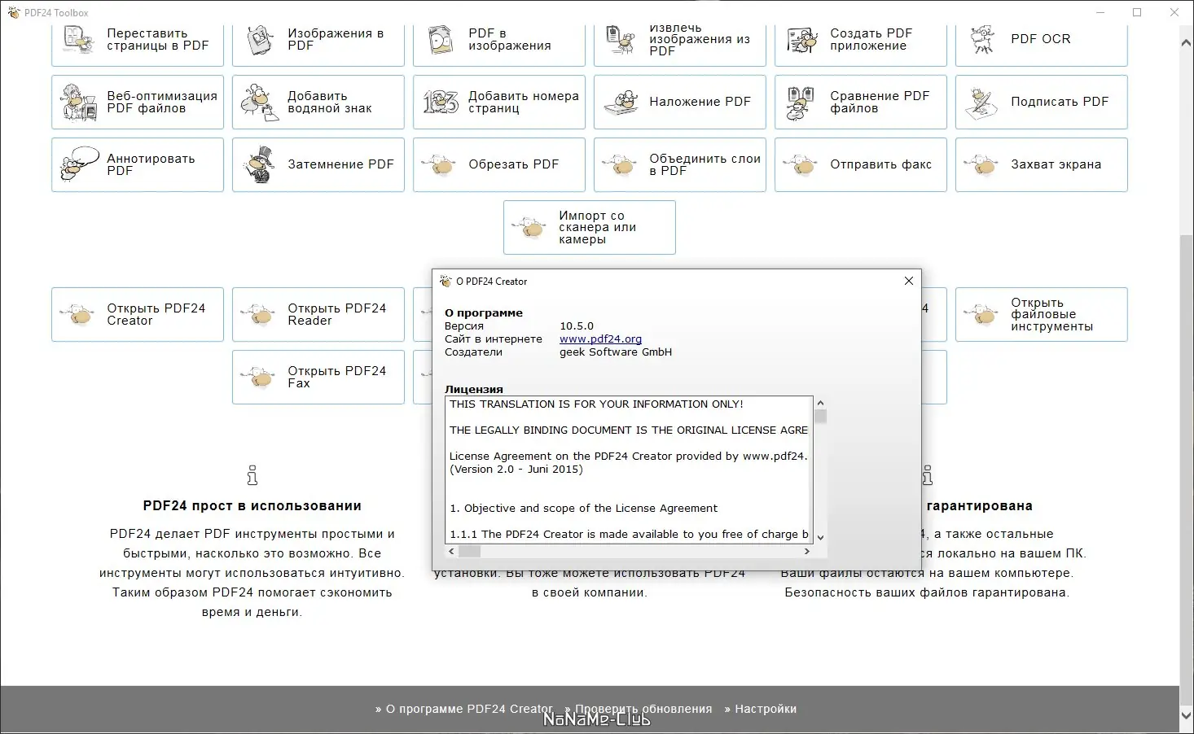Click the scanner or camera import icon
1194x734 pixels.
531,228
